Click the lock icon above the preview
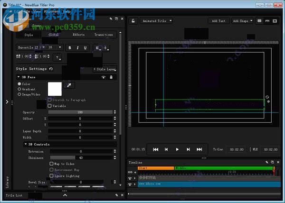285x203 pixels. (133, 21)
